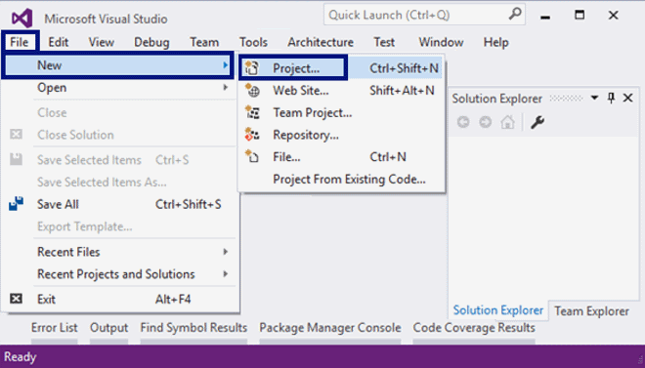Click the New File icon
Screen dimensions: 645x368
[252, 156]
